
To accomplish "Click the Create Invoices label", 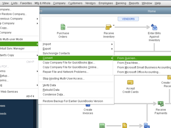I will tap(88, 111).
